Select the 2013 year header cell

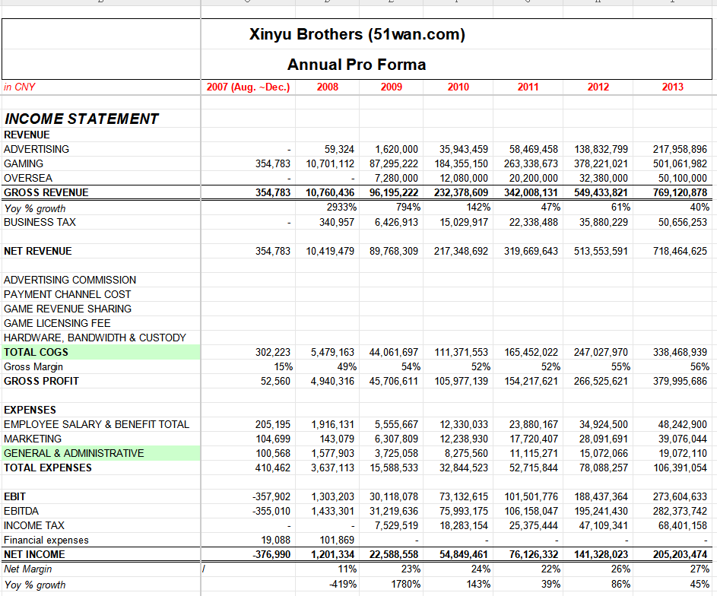[673, 87]
